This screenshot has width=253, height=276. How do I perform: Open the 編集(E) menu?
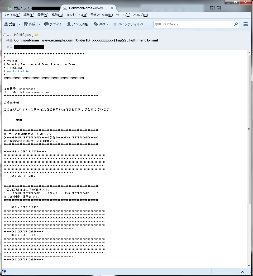(x=29, y=15)
